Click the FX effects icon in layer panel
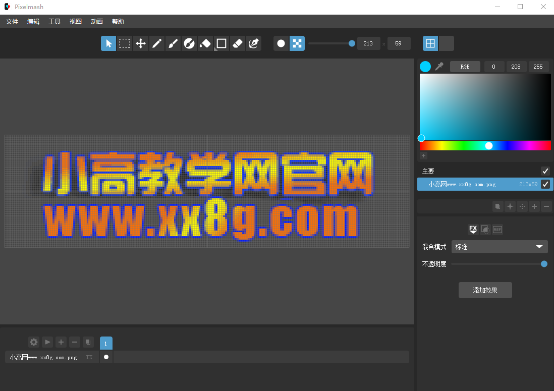Screen dimensions: 554x391 pos(473,229)
